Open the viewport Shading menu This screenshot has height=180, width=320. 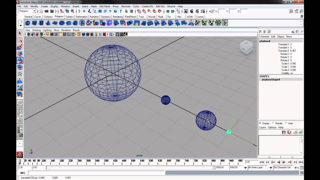pyautogui.click(x=36, y=30)
